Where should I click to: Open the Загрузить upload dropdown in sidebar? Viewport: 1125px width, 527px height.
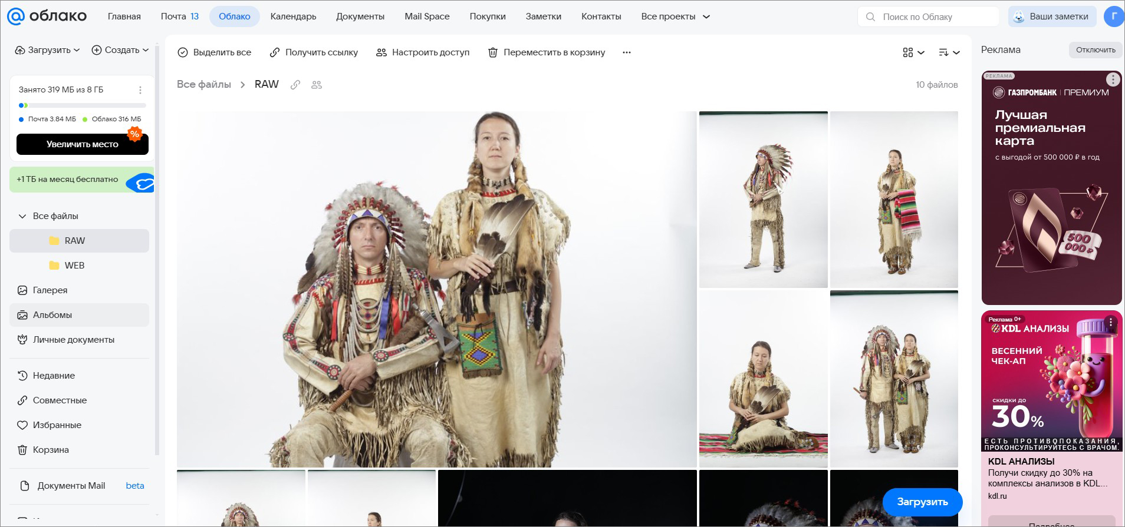click(x=47, y=50)
